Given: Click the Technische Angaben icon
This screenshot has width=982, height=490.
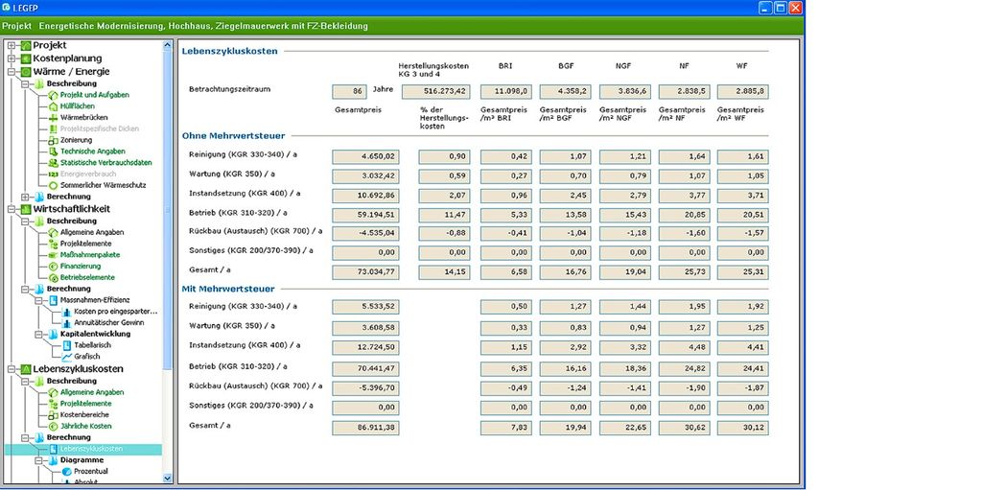Looking at the screenshot, I should (54, 152).
